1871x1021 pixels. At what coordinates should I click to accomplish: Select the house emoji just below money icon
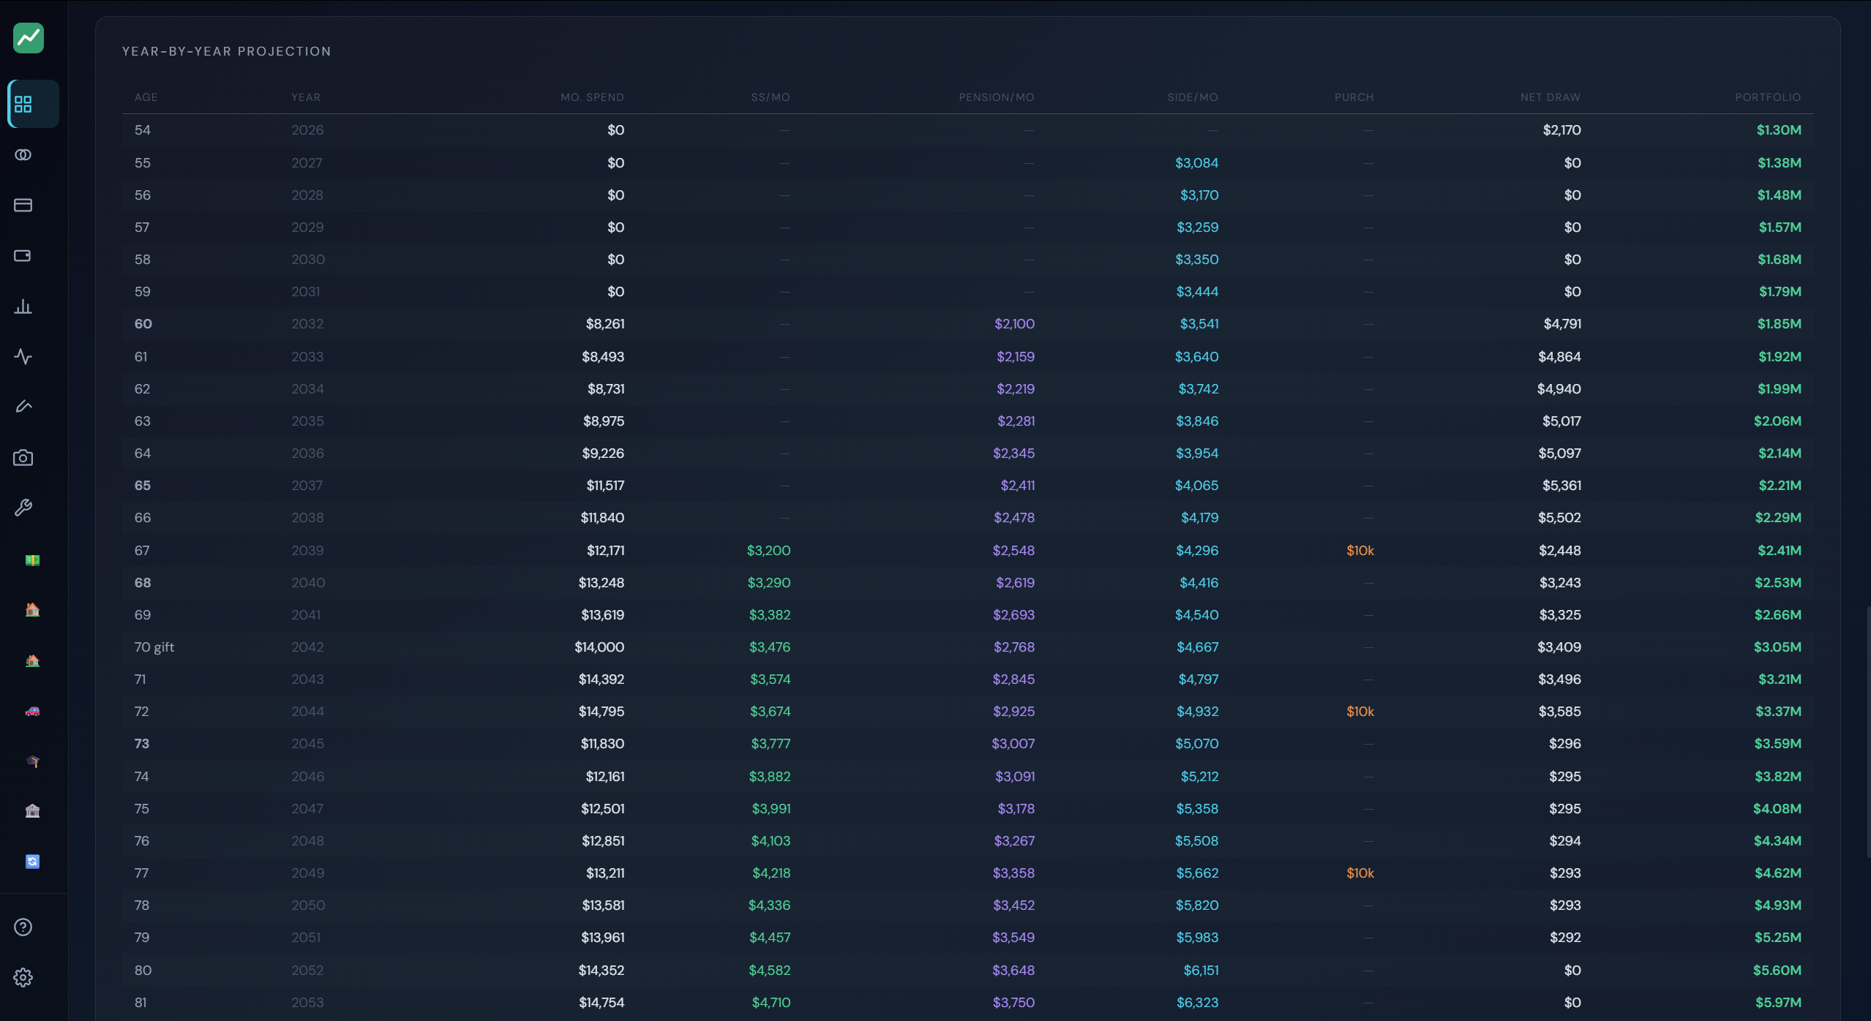coord(32,610)
